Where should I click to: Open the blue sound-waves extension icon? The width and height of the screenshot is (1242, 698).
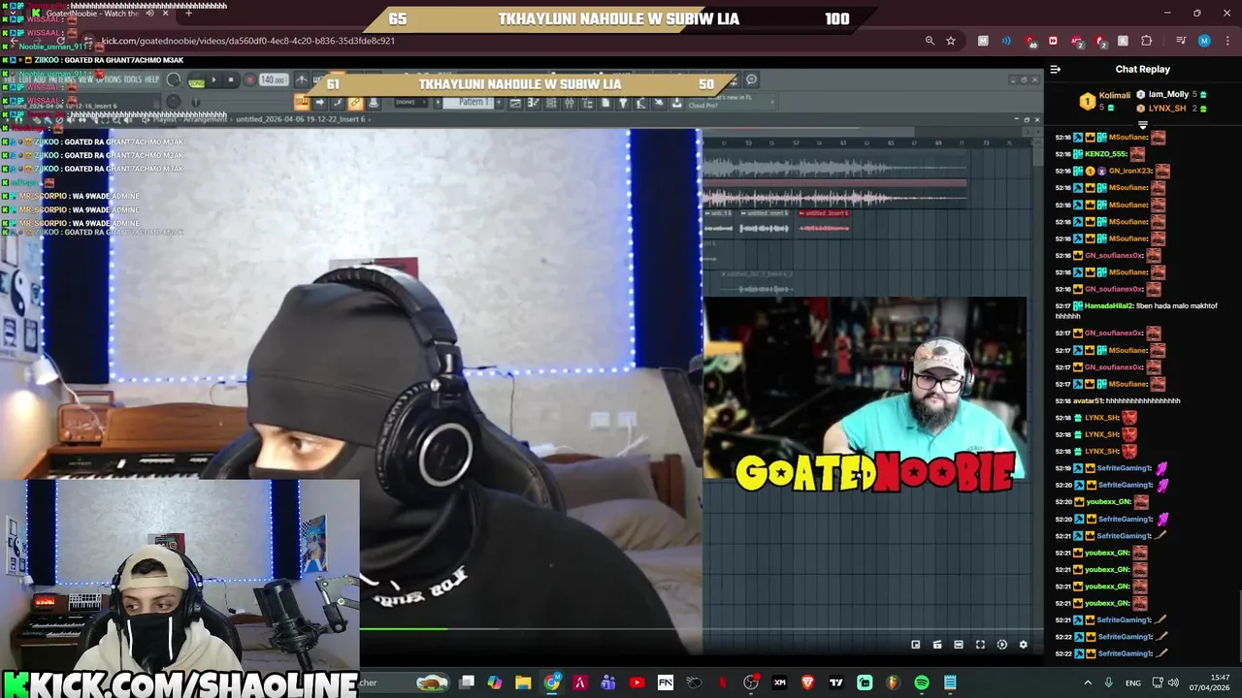click(x=1006, y=41)
